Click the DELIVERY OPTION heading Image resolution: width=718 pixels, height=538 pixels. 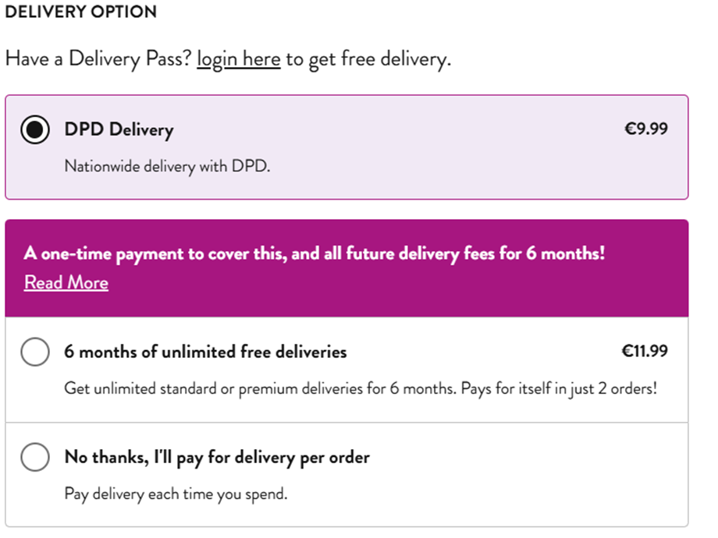click(x=81, y=12)
